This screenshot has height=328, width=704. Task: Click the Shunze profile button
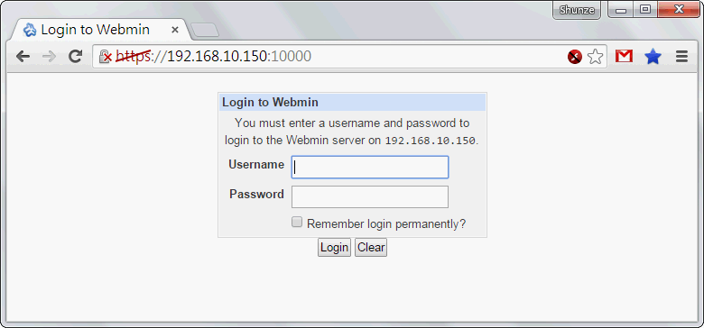click(577, 10)
